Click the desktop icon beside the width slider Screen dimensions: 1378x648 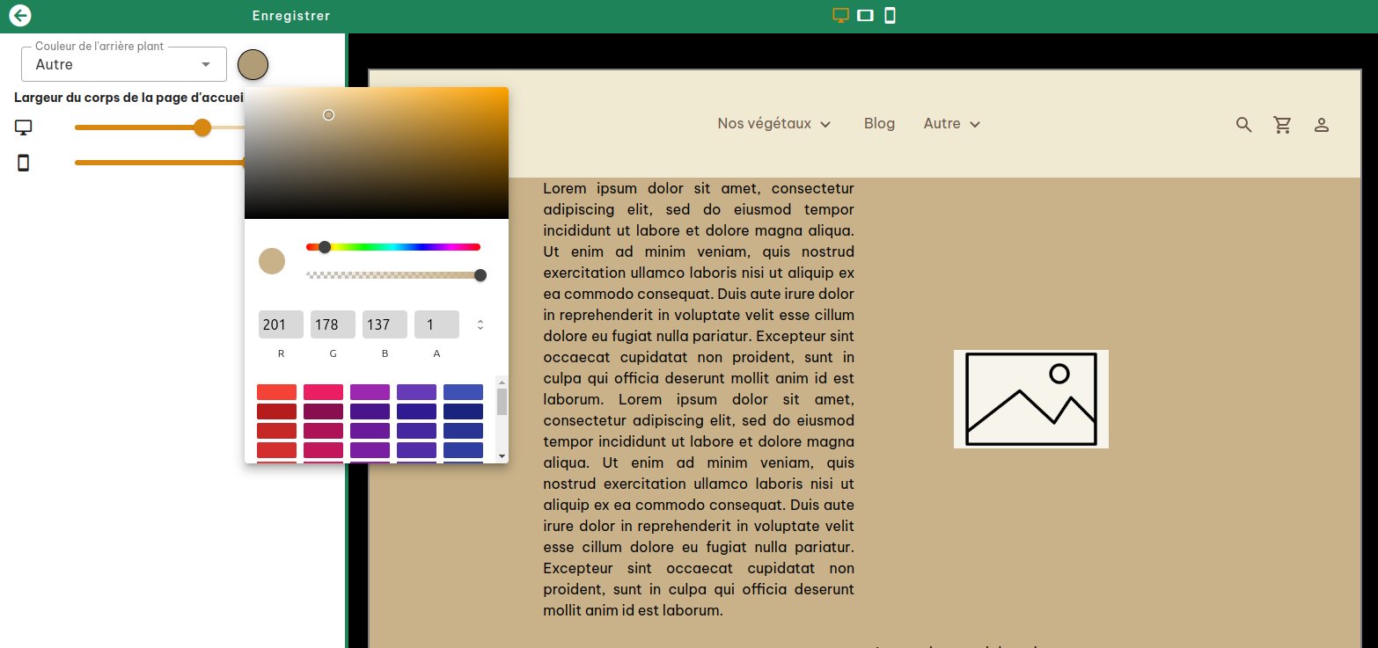pos(23,127)
